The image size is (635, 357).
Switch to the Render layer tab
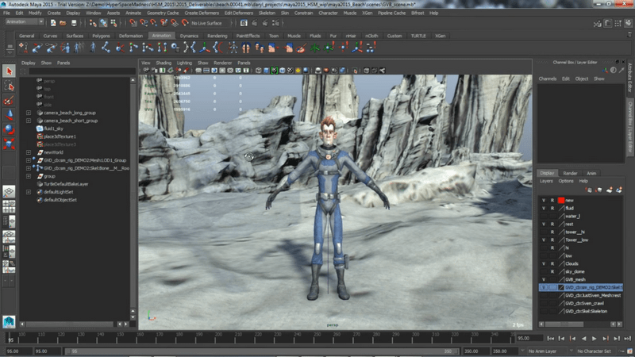coord(570,173)
